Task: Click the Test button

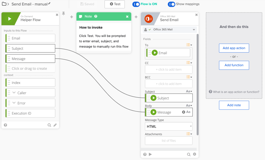Action: click(x=115, y=4)
